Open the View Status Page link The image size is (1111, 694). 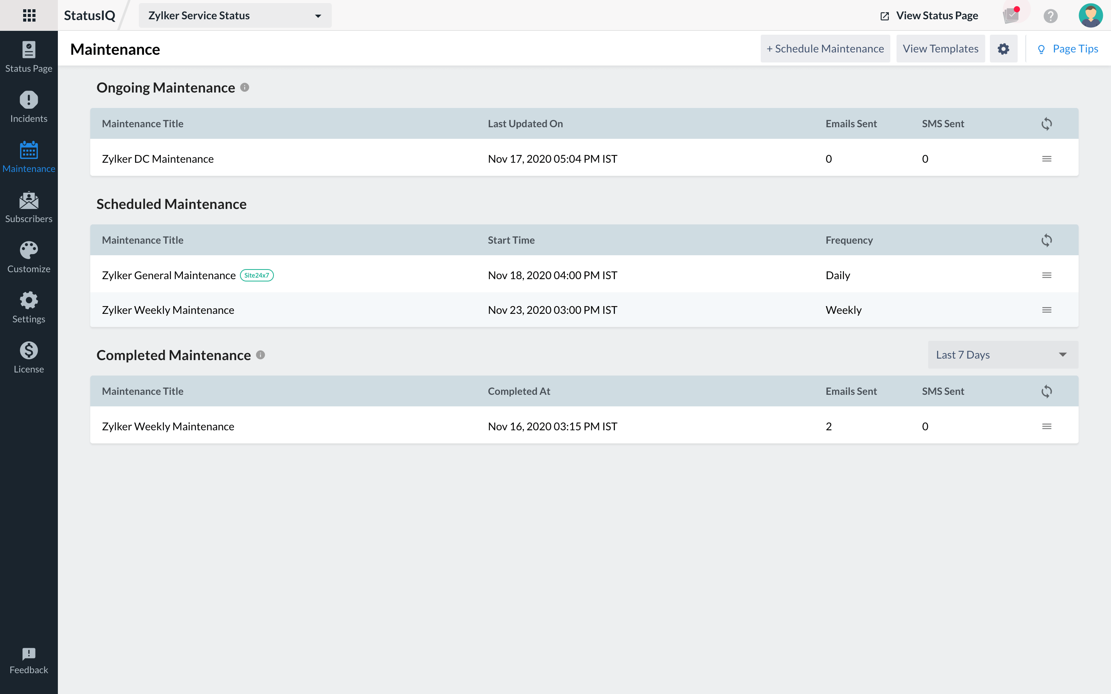coord(929,15)
